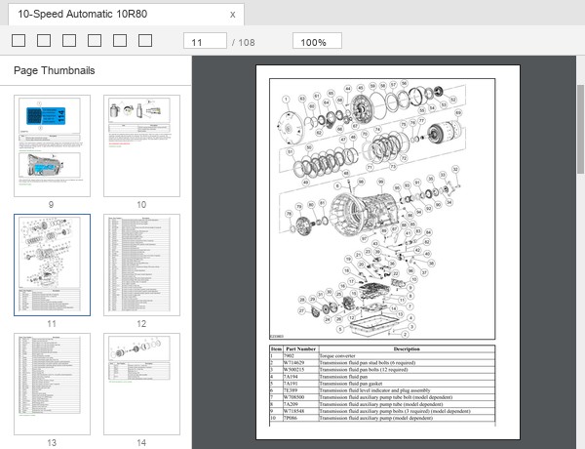The height and width of the screenshot is (449, 585).
Task: Click the fifth square toolbar button
Action: (x=120, y=41)
